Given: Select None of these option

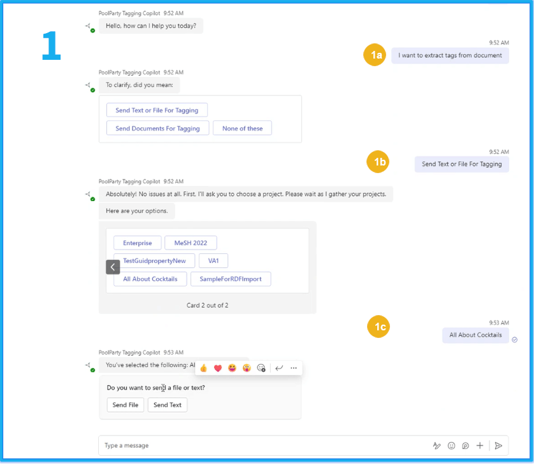Looking at the screenshot, I should 242,128.
